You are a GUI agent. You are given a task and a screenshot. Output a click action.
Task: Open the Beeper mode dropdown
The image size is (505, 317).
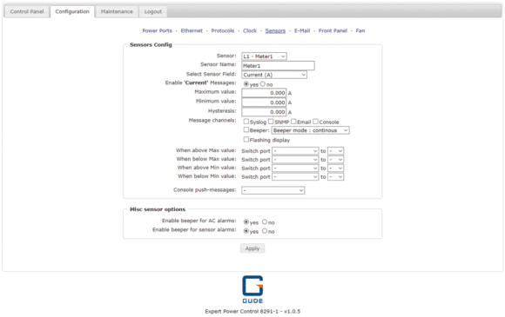pos(311,130)
